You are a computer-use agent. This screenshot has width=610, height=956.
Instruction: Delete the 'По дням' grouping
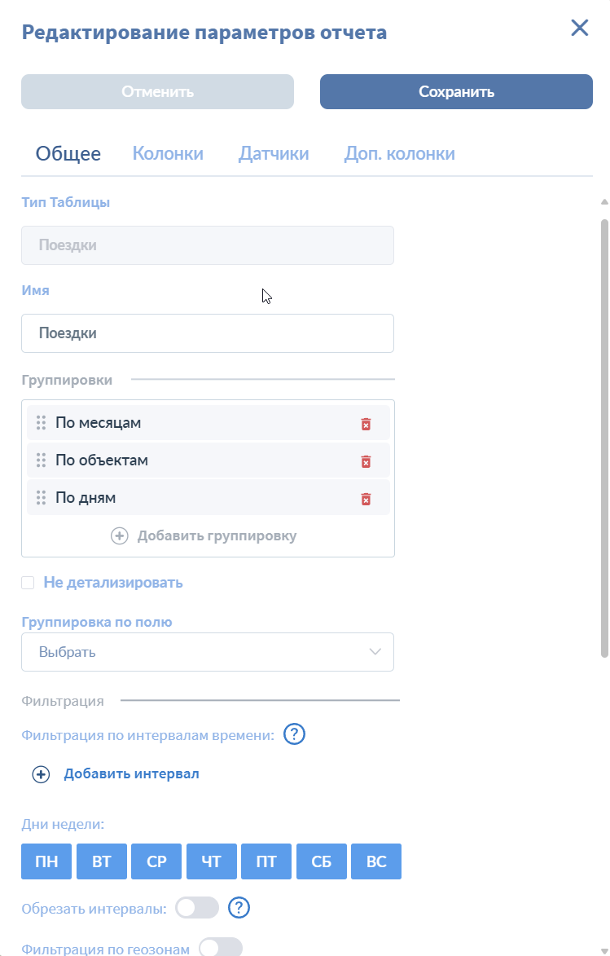[366, 499]
